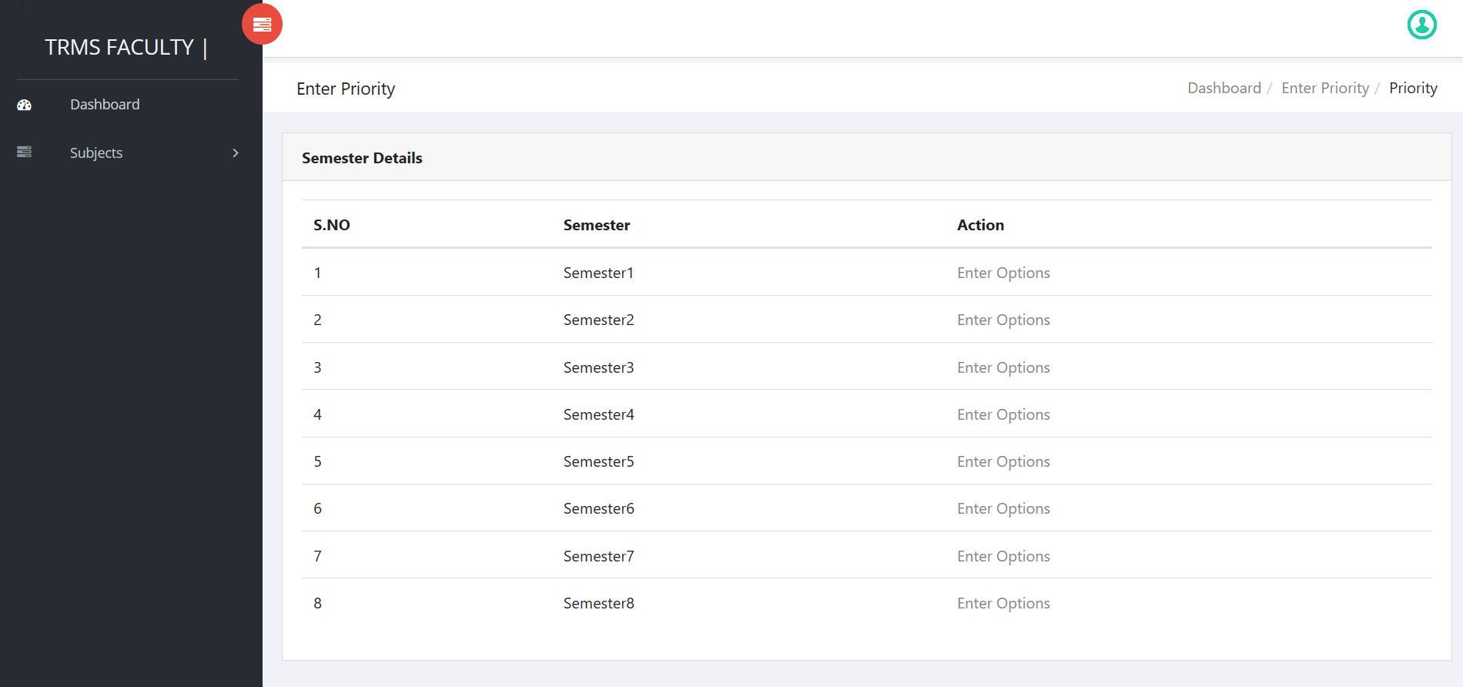Click the Priority breadcrumb text
This screenshot has height=687, width=1463.
[1413, 88]
